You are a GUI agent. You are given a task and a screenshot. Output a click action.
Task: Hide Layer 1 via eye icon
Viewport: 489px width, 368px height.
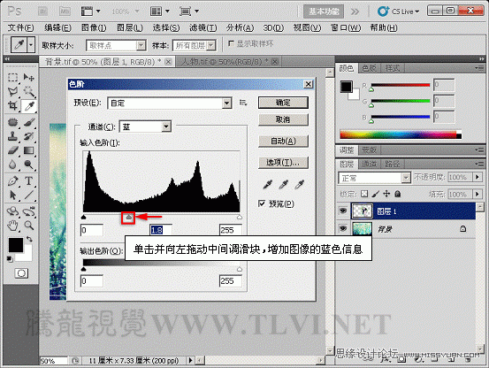[x=343, y=211]
